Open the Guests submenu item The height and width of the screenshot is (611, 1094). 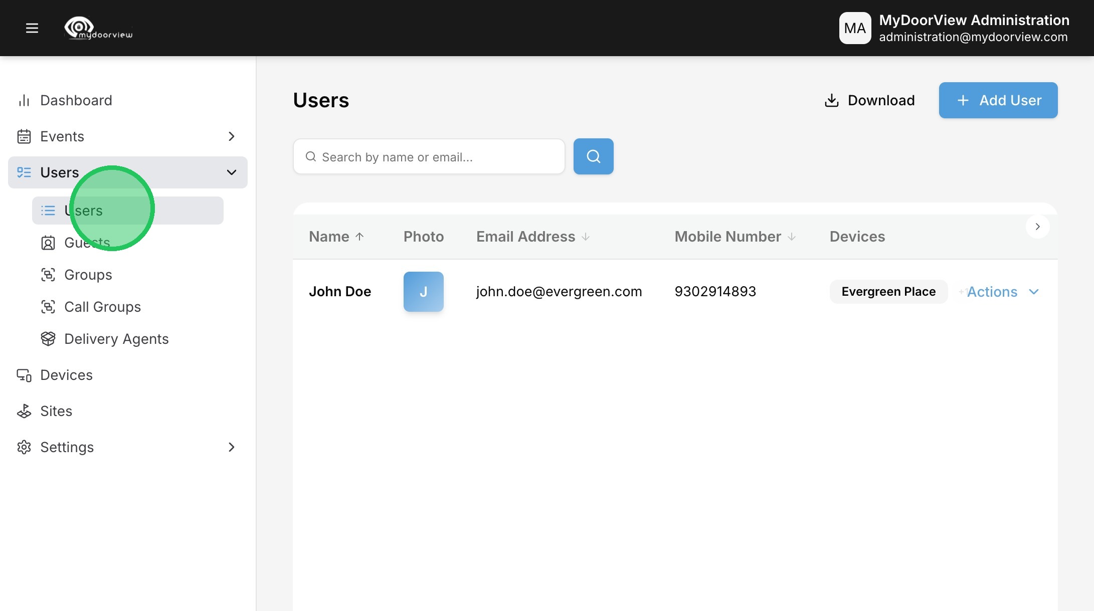87,243
